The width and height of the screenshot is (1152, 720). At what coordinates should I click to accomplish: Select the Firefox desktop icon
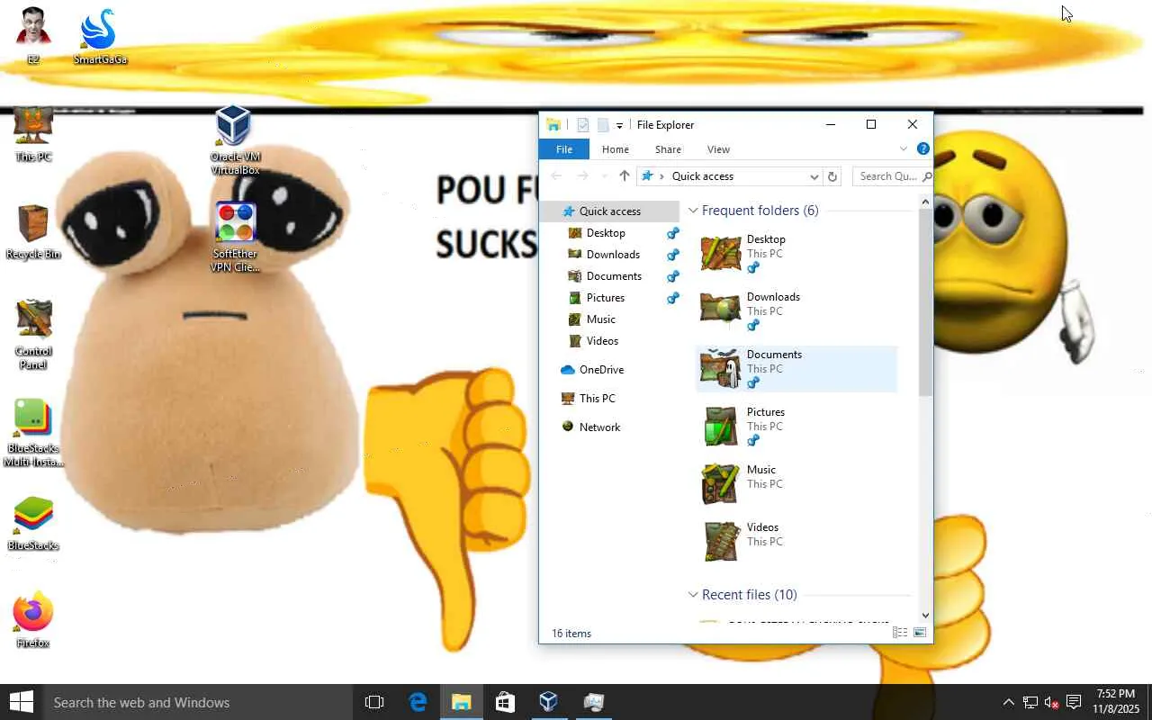click(x=33, y=620)
